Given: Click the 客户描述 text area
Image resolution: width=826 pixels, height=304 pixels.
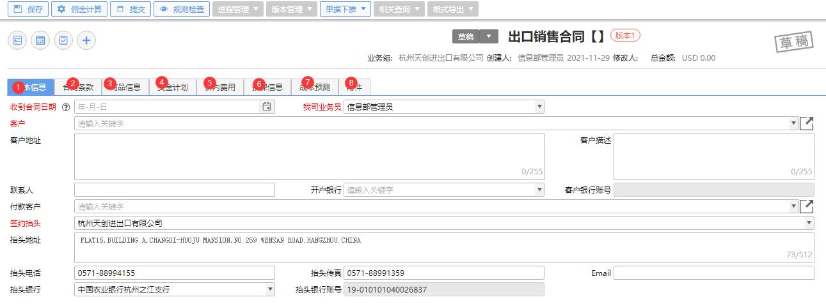Looking at the screenshot, I should [x=714, y=156].
